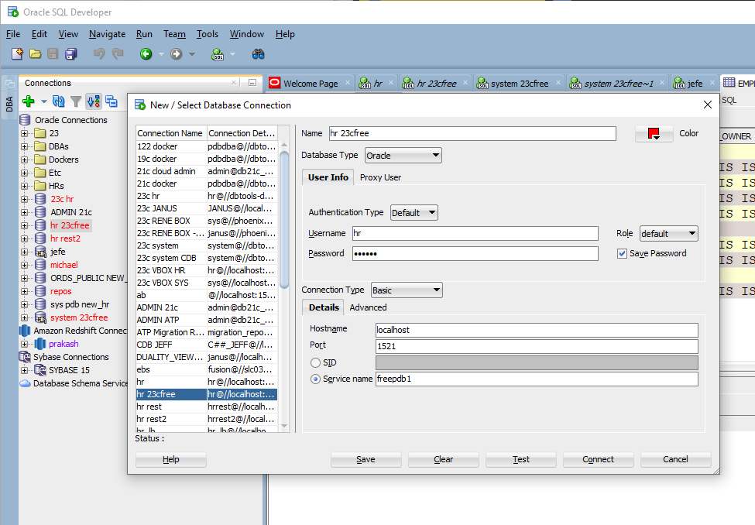The image size is (755, 525).
Task: Enable the SID radio button
Action: pos(315,362)
